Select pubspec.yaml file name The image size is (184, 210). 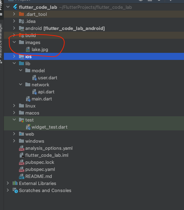pos(40,169)
